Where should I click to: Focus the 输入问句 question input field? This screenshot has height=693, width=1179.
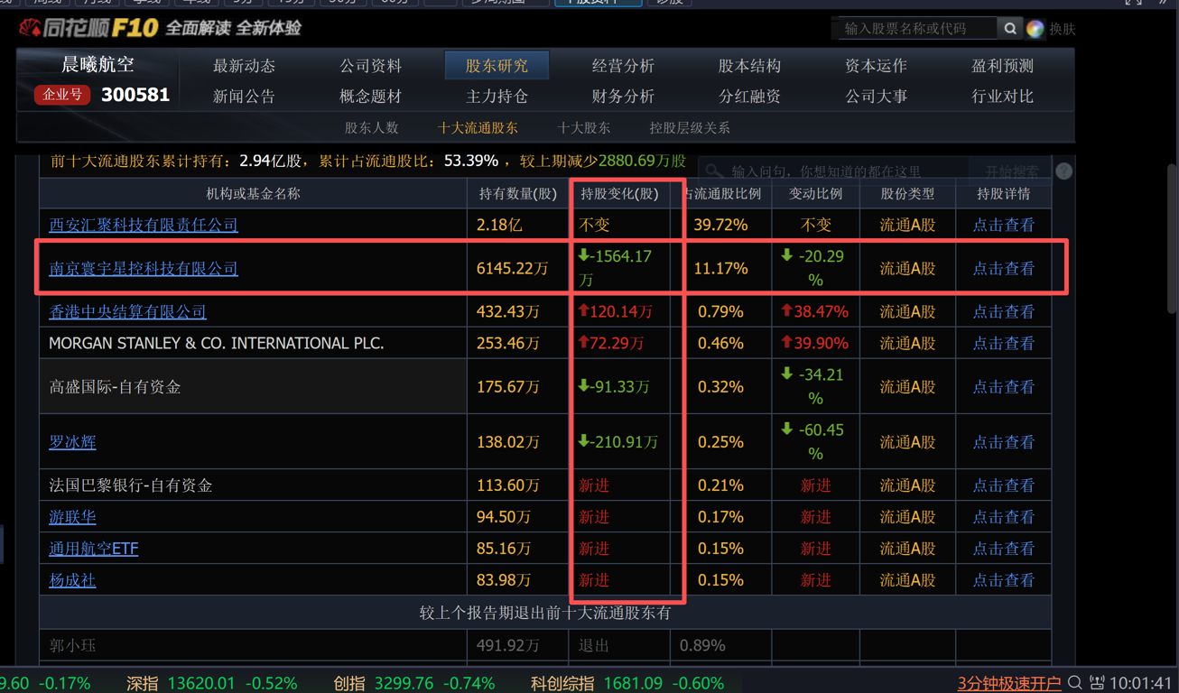[x=835, y=171]
